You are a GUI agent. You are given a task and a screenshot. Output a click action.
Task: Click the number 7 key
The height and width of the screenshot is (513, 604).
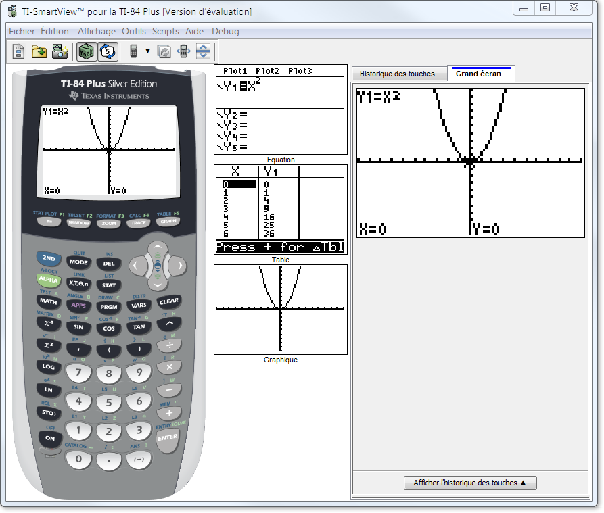coord(78,372)
